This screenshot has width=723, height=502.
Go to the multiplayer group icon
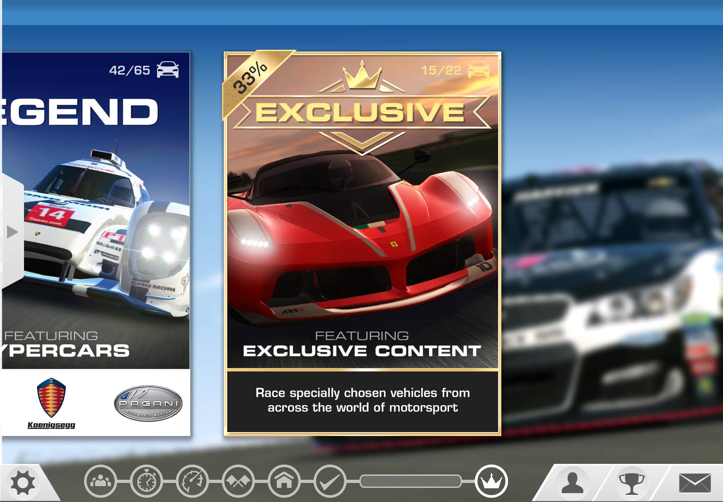click(x=101, y=481)
